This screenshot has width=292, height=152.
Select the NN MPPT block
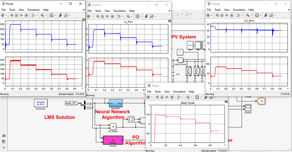(116, 103)
